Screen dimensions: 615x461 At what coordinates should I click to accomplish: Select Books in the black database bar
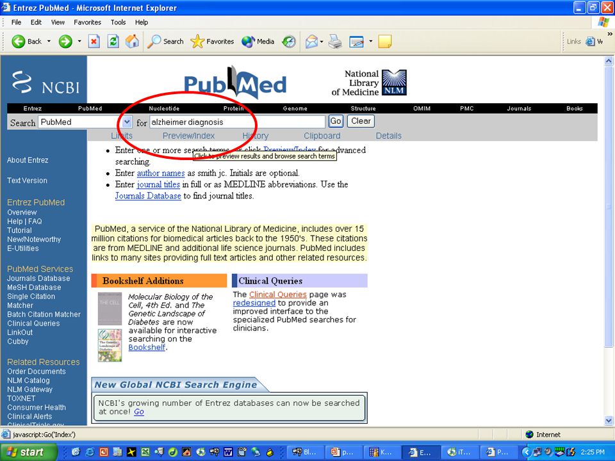tap(574, 109)
